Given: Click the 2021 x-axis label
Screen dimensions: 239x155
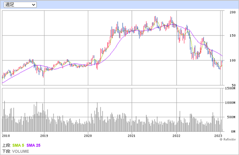Looking at the screenshot, I should tap(131, 136).
